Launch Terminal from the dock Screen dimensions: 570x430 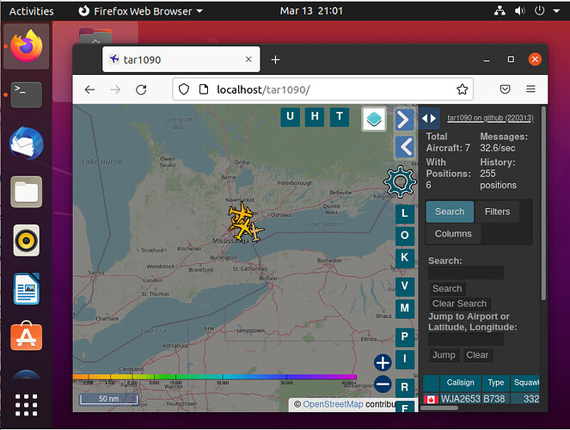26,95
